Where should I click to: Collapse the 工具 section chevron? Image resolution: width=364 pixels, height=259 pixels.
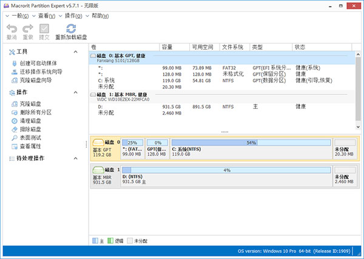click(x=75, y=52)
